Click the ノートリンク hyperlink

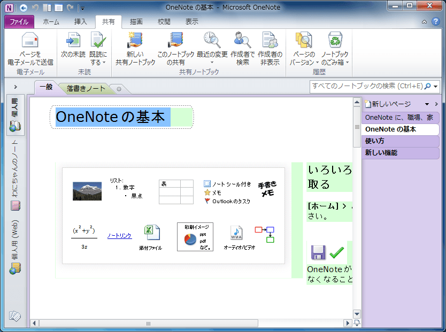[119, 236]
